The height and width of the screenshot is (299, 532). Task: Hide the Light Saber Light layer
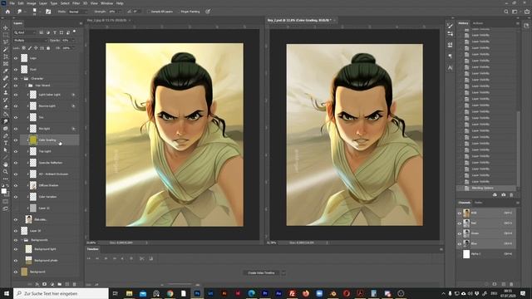(x=16, y=95)
